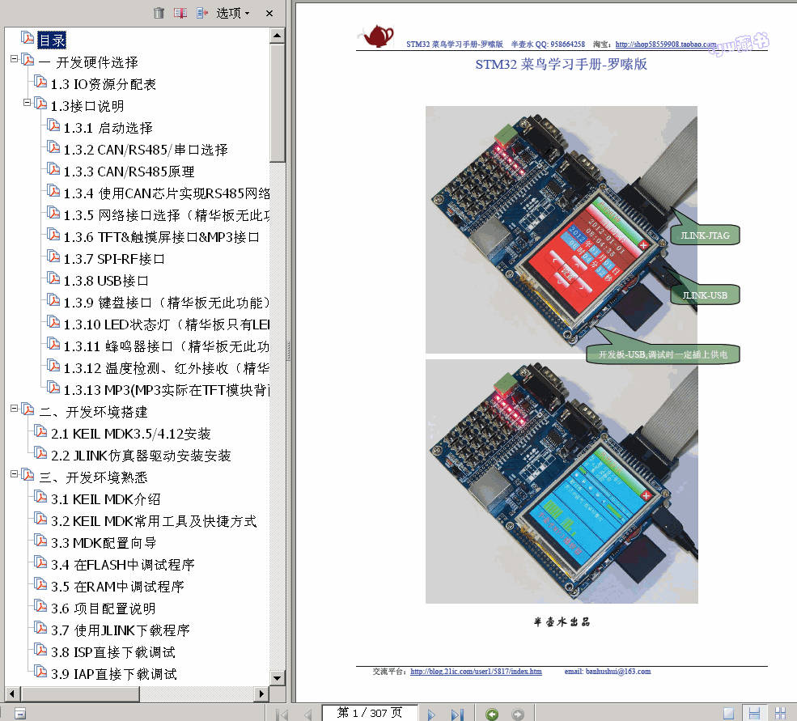Go to last page button

point(457,714)
